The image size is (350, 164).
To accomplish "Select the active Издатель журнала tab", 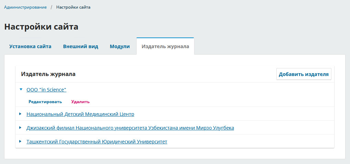I will tap(165, 46).
